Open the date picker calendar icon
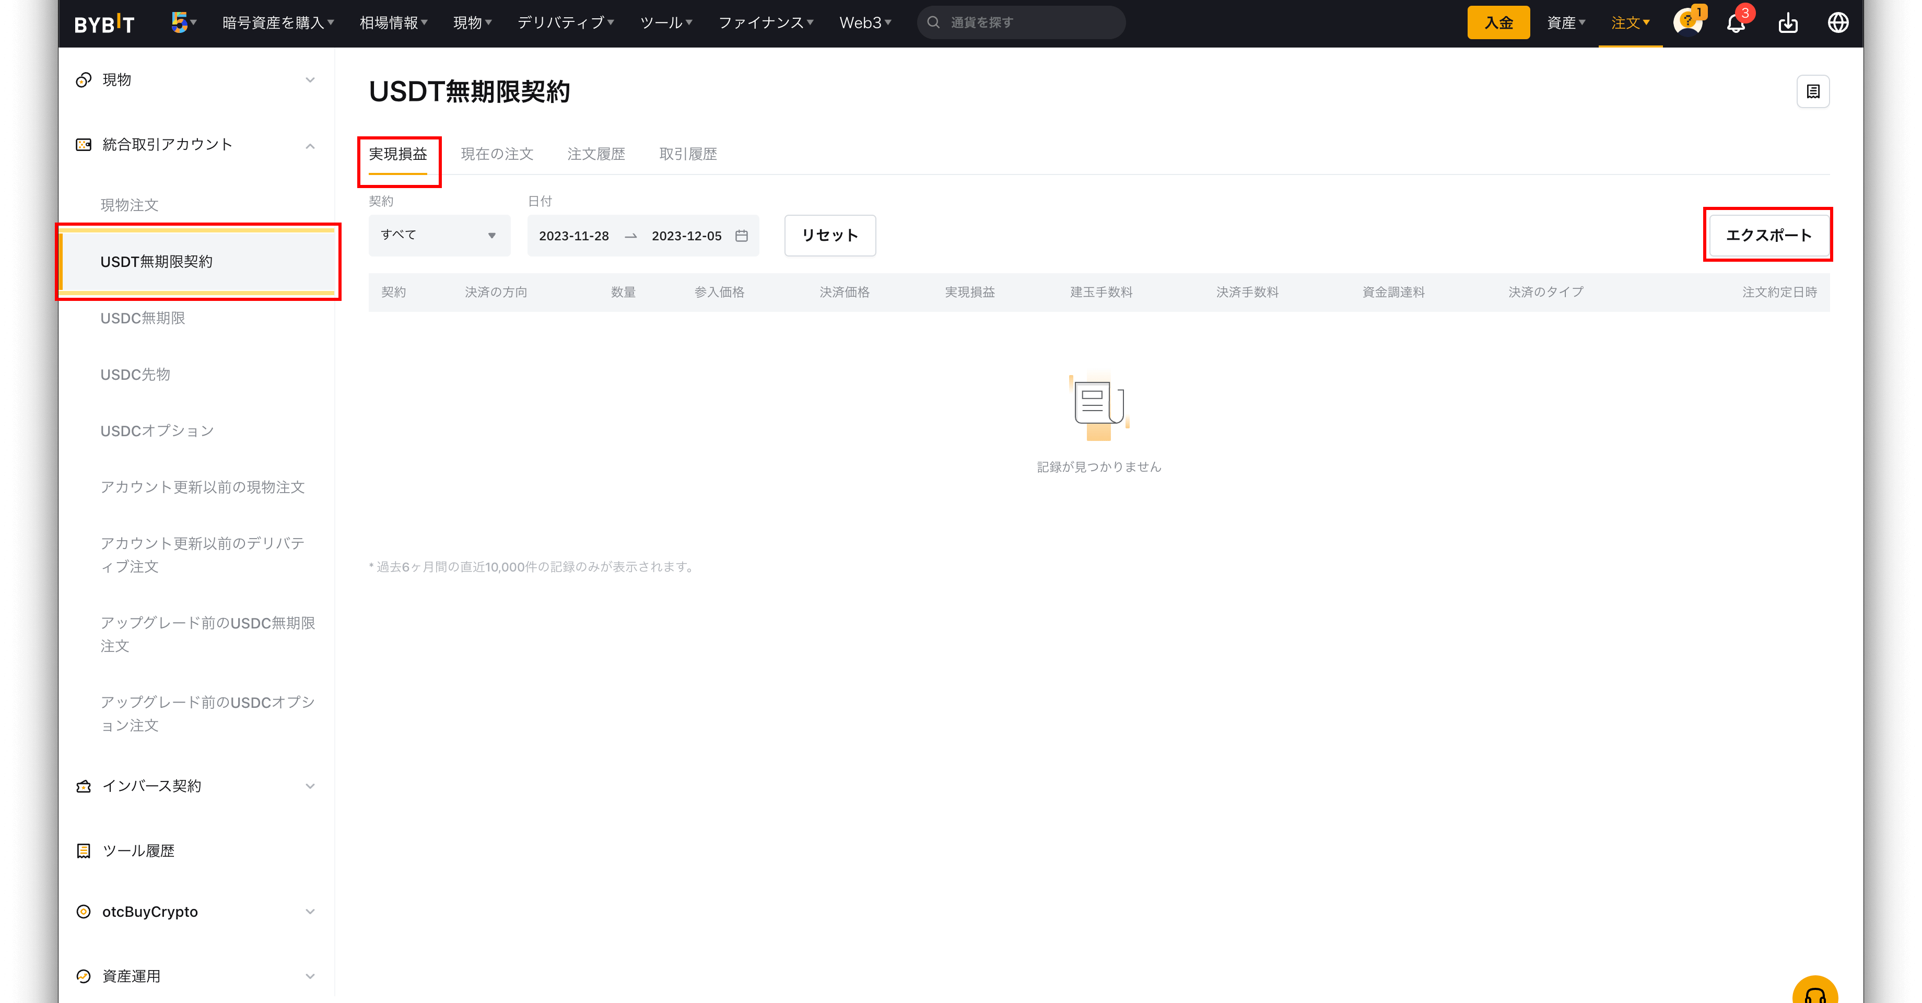Image resolution: width=1922 pixels, height=1003 pixels. (x=742, y=236)
